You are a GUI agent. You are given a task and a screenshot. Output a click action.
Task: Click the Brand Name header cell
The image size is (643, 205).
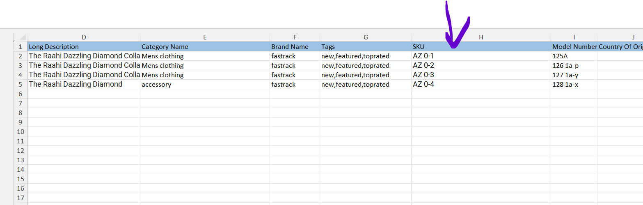click(x=295, y=46)
